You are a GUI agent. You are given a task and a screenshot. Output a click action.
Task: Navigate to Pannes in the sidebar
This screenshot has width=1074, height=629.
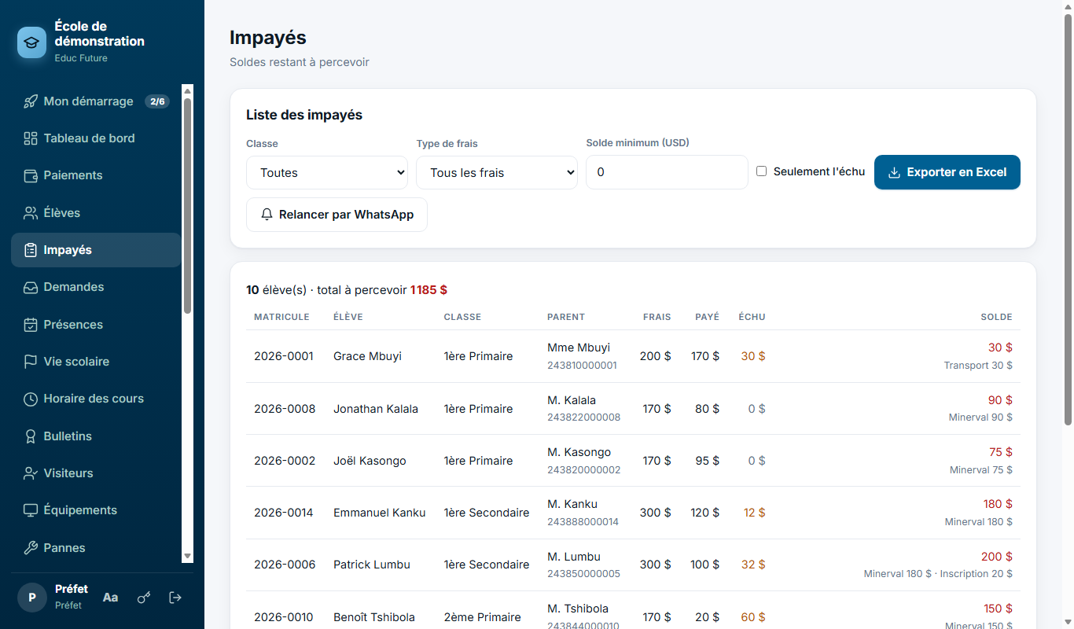tap(96, 548)
